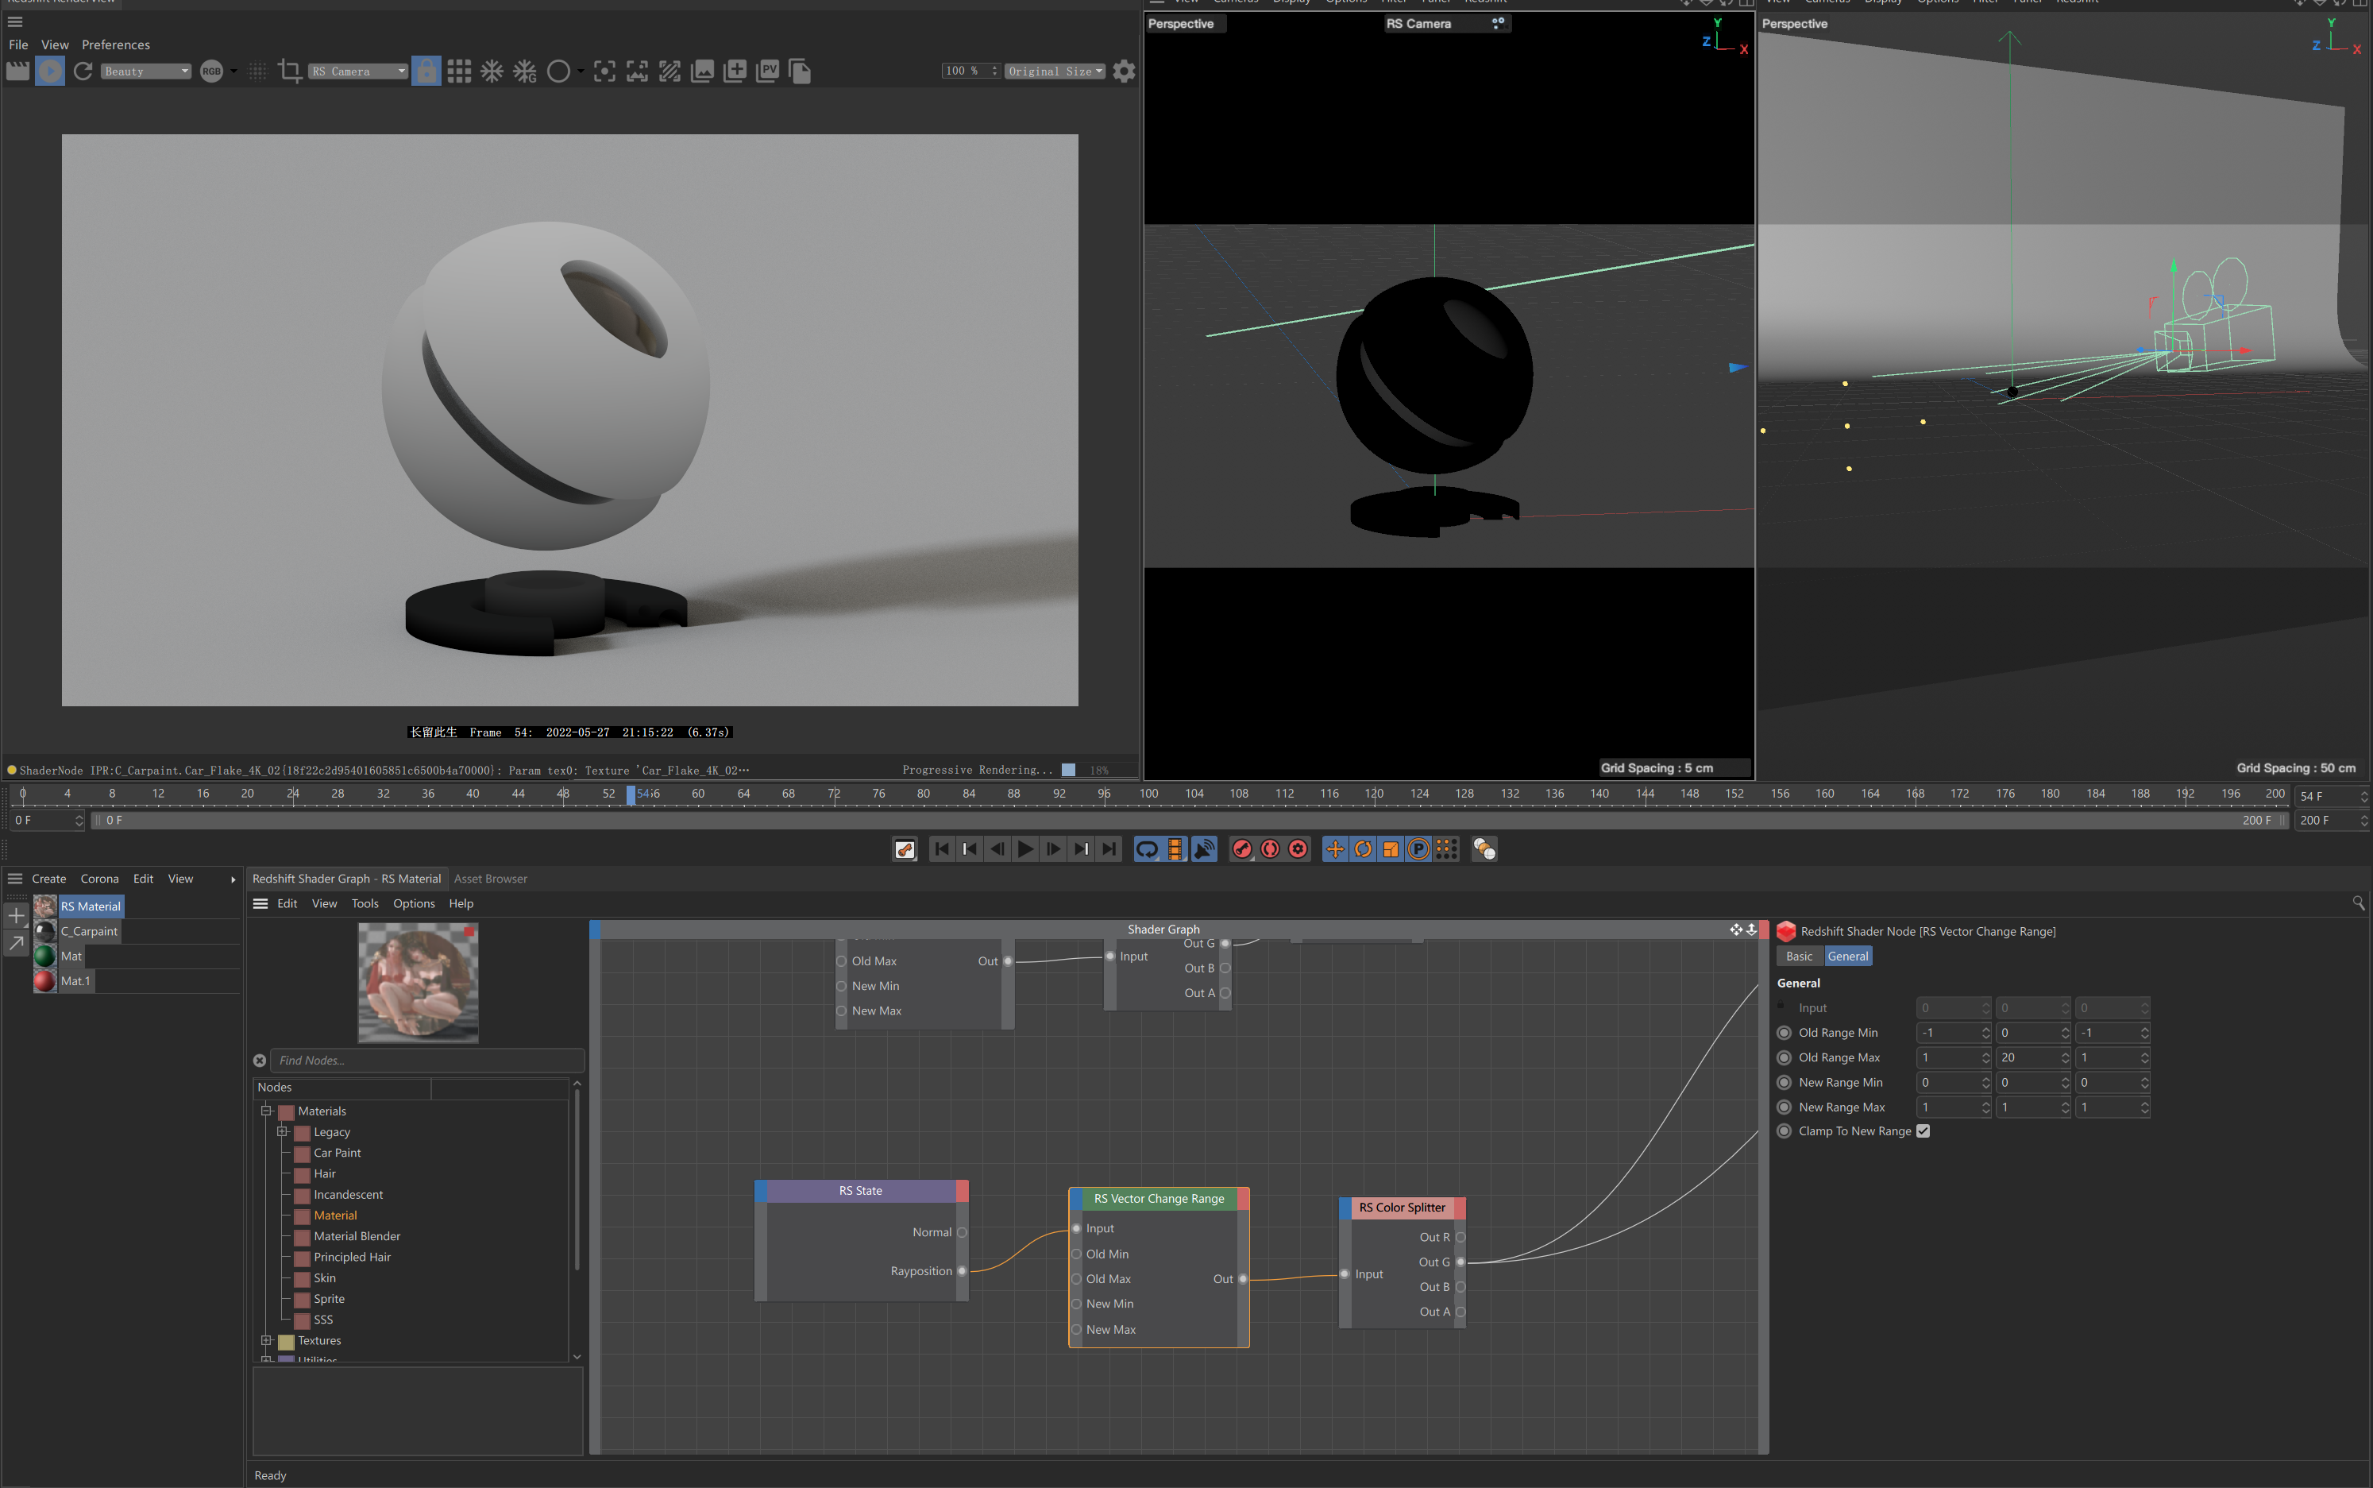
Task: Click the RGB channel icon
Action: tap(210, 71)
